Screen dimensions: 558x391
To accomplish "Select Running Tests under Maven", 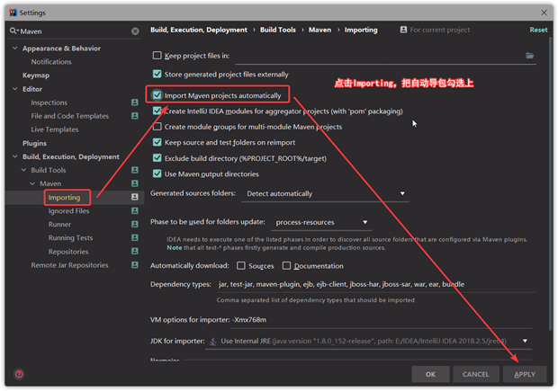I will tap(70, 238).
